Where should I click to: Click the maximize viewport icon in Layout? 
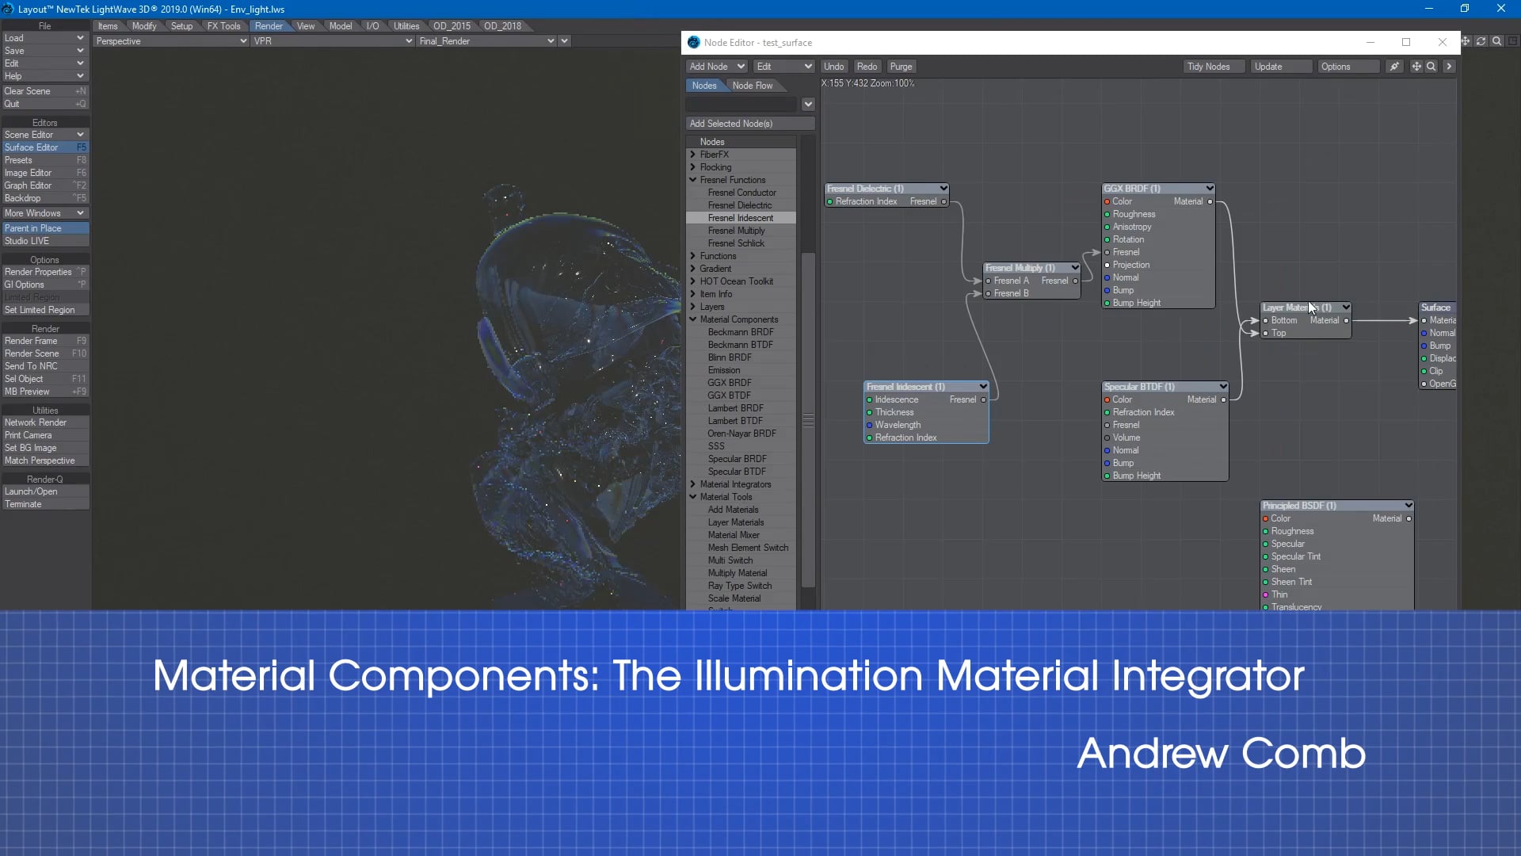tap(1512, 41)
